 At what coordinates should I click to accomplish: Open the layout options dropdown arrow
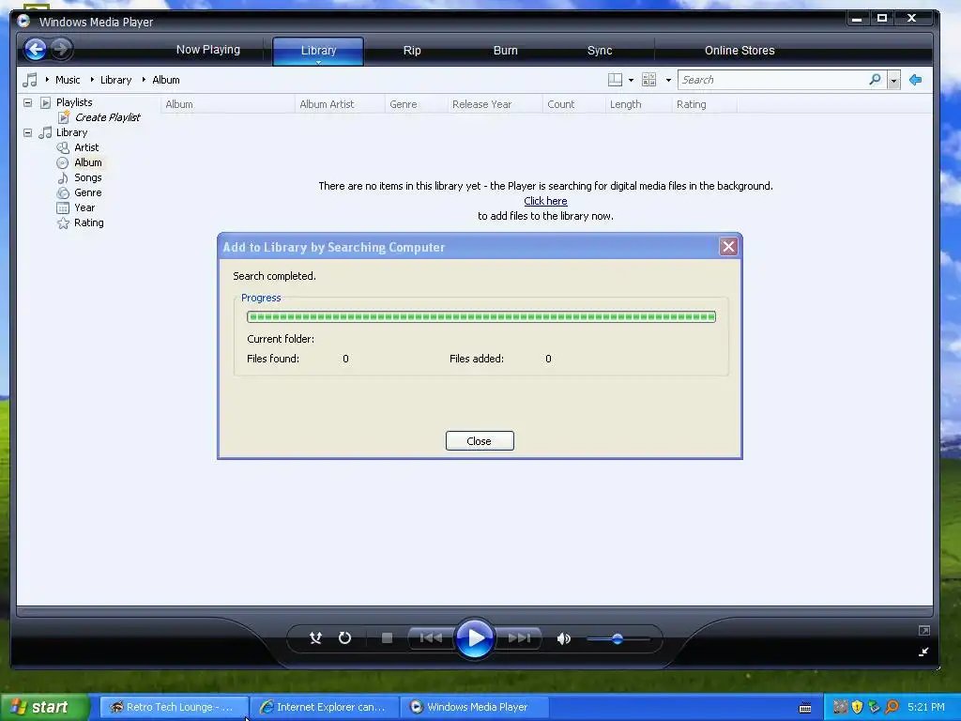[631, 81]
